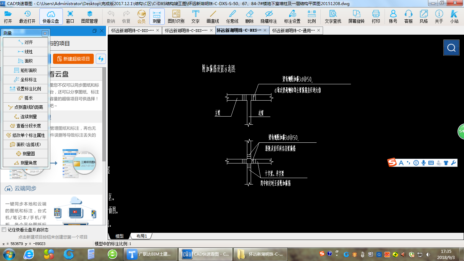Choose 矩形面积 rectangle area
This screenshot has width=464, height=261.
[x=25, y=70]
